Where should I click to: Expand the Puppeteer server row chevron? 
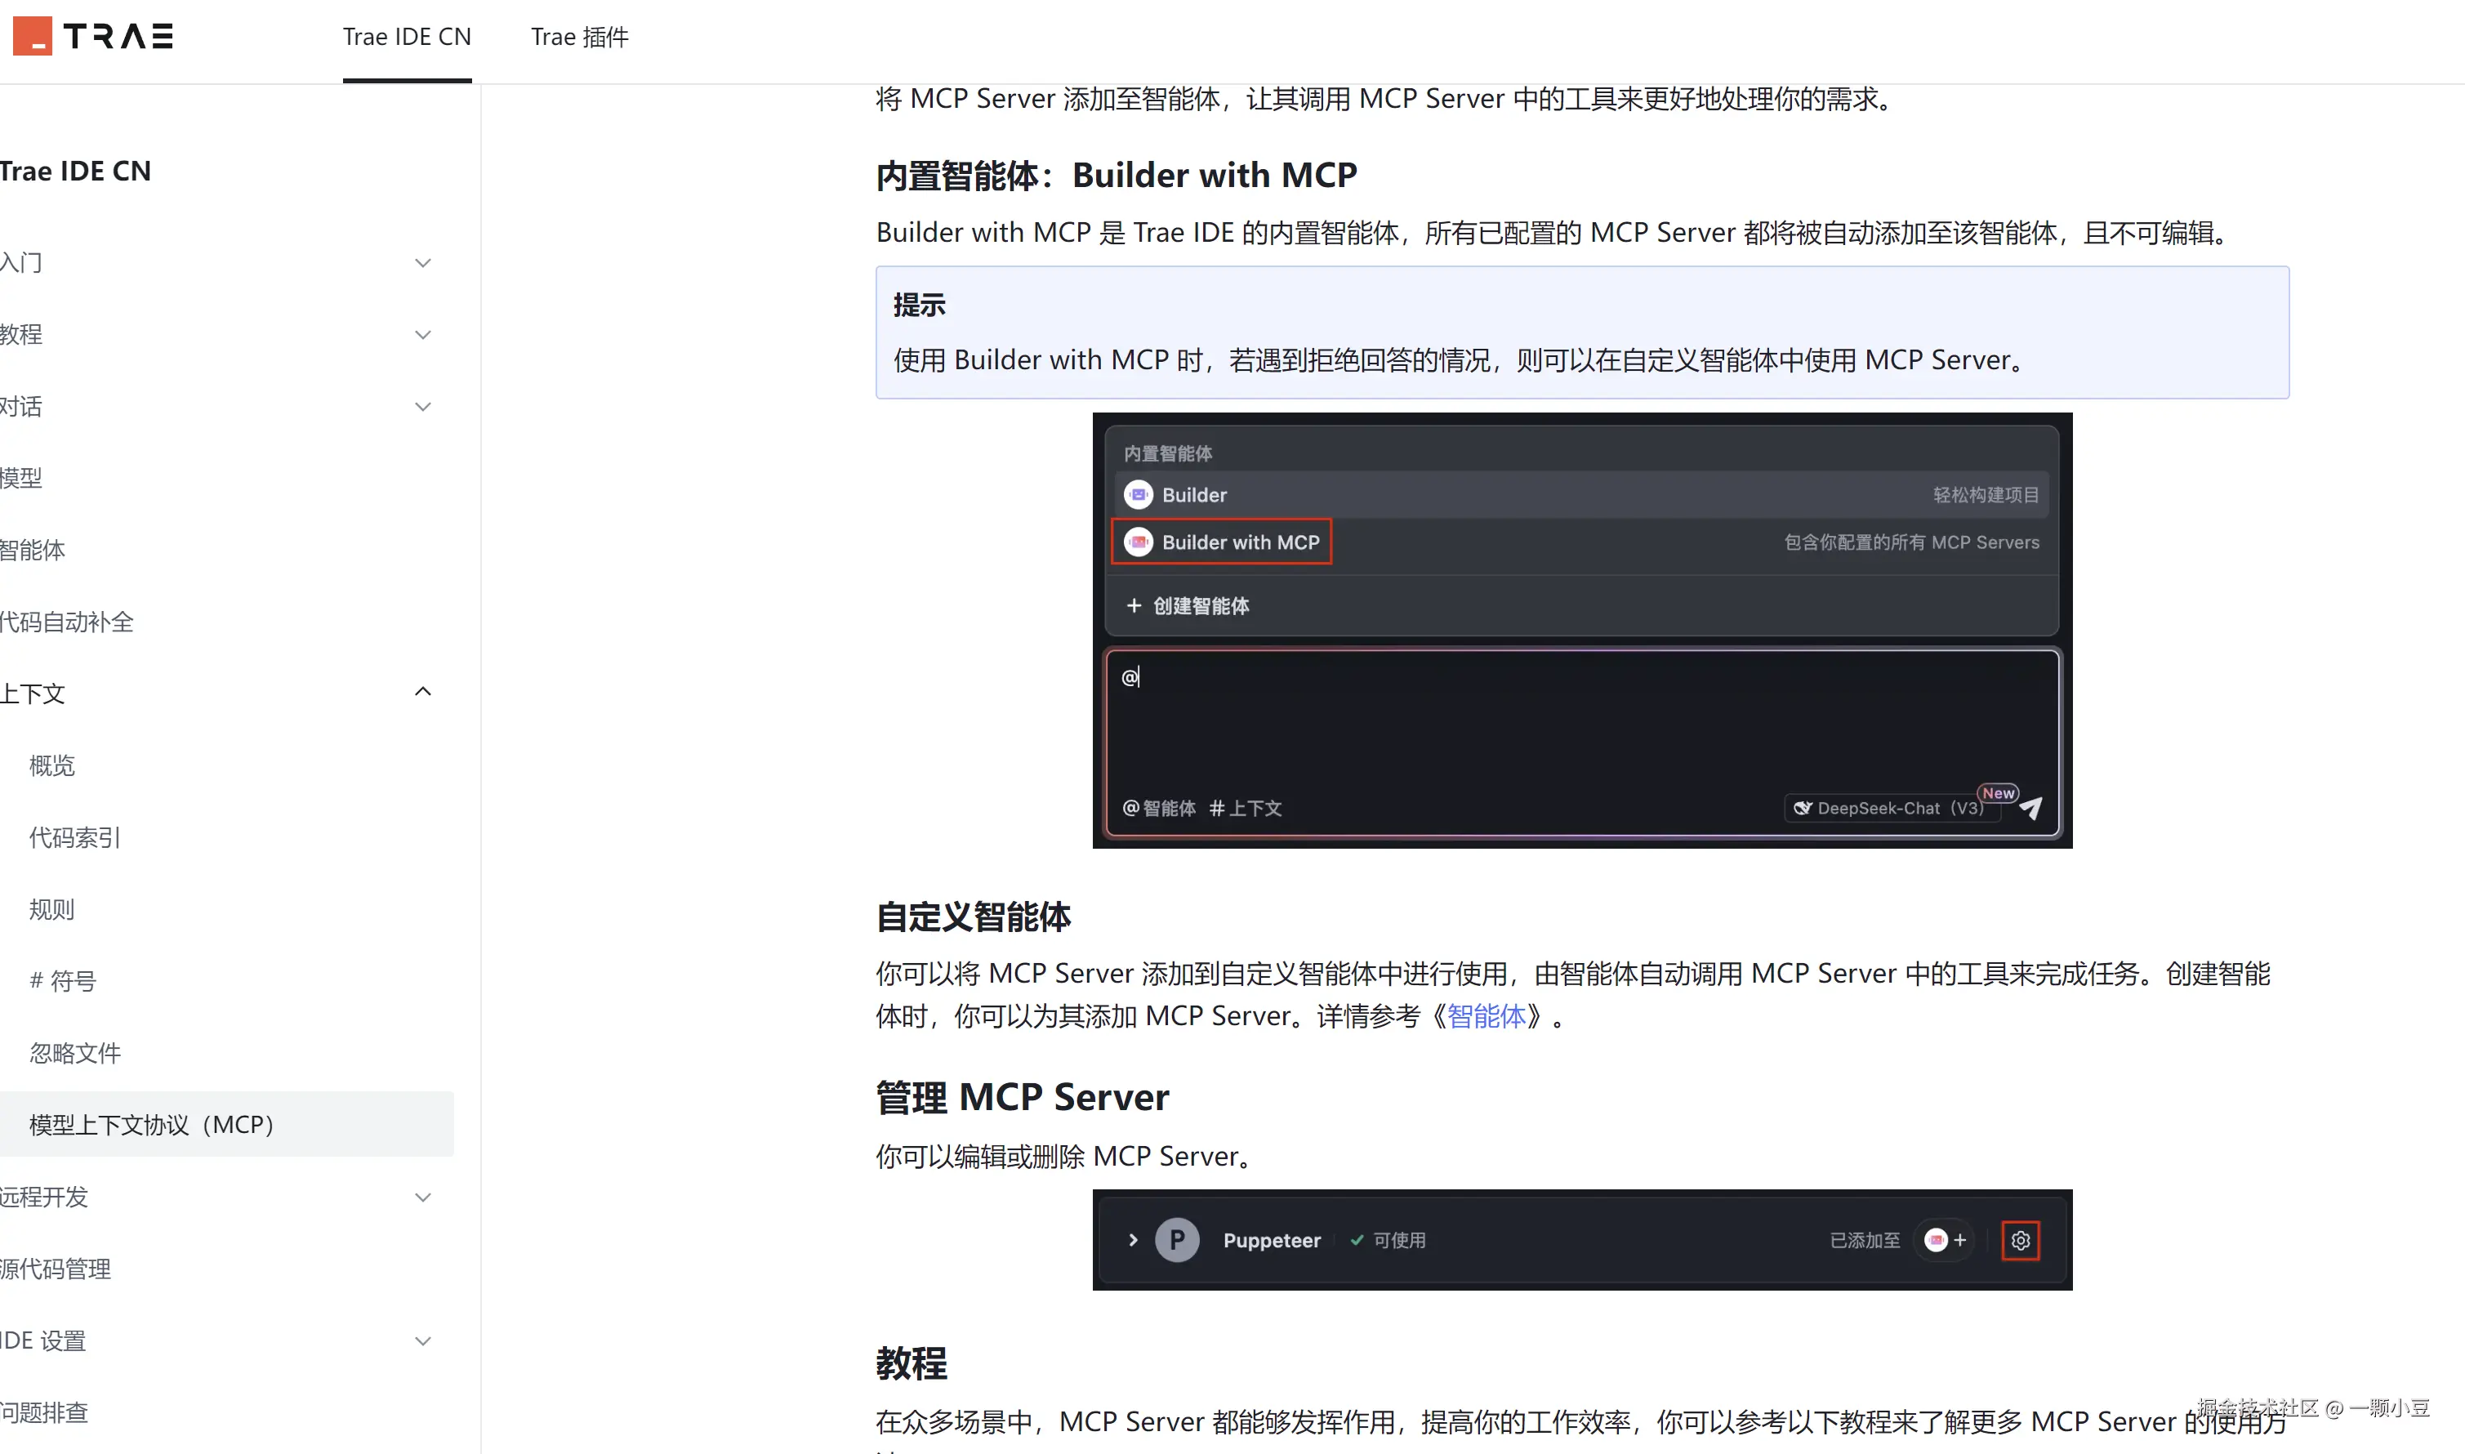1133,1241
